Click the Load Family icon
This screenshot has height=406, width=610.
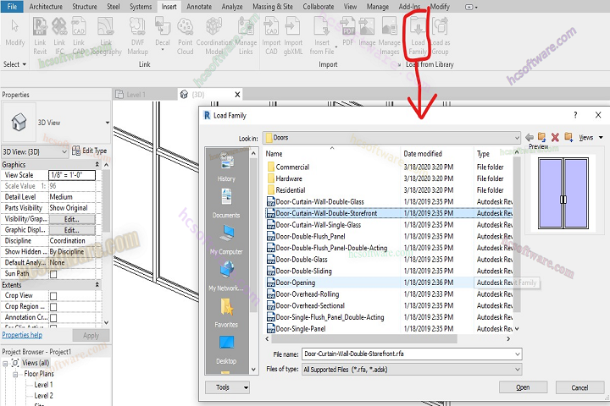pos(418,36)
